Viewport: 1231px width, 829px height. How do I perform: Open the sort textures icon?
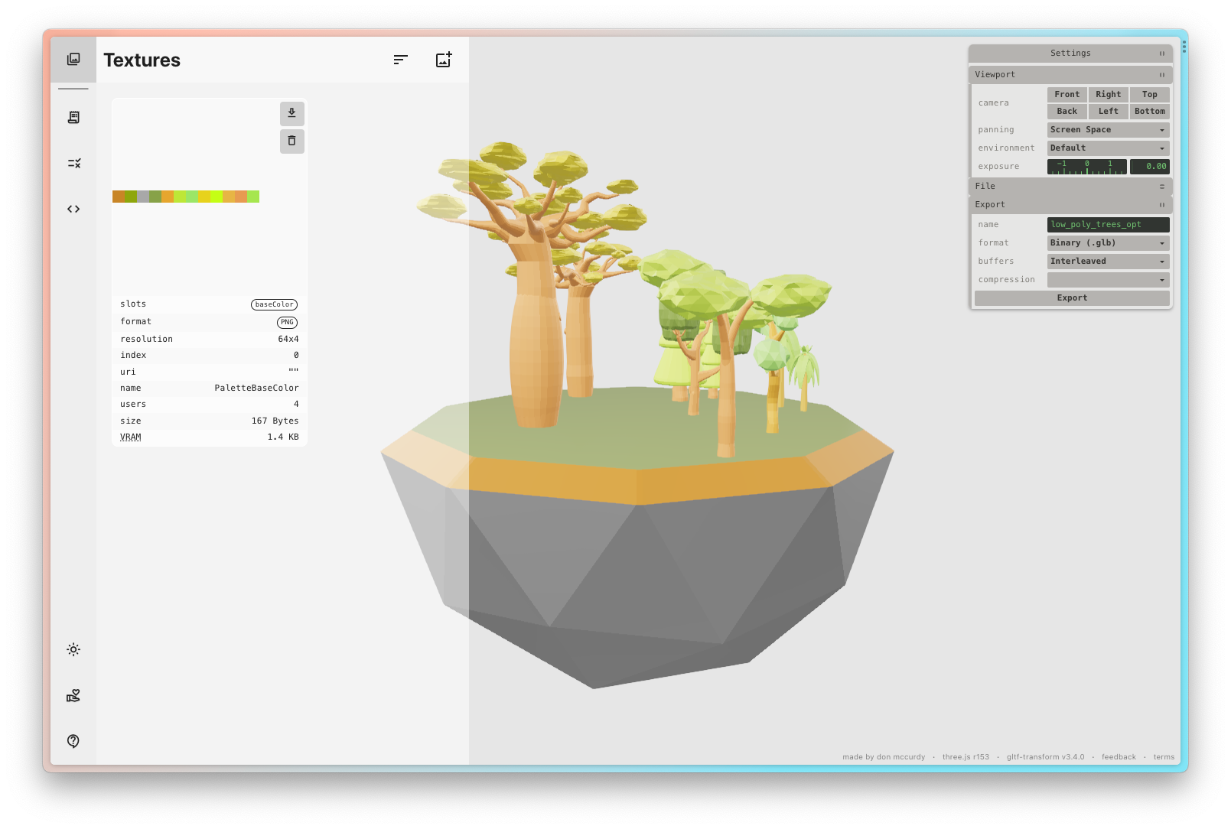(400, 60)
